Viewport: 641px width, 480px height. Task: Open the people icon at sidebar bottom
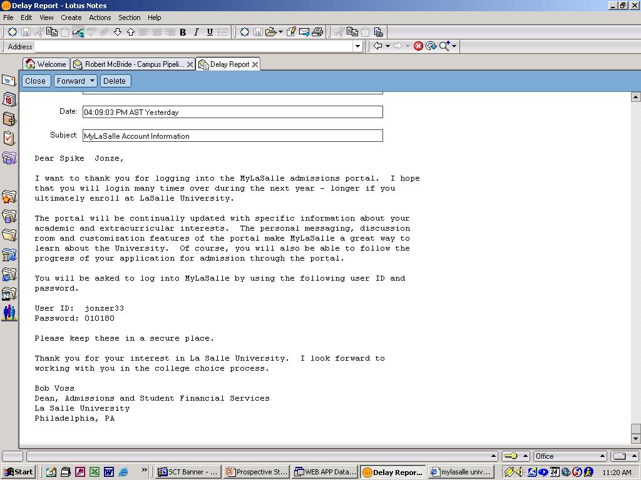coord(9,313)
